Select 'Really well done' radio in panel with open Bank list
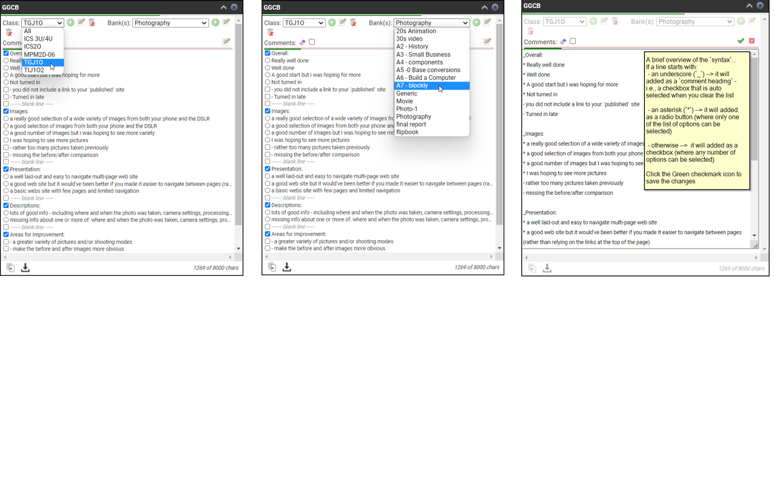 (268, 60)
